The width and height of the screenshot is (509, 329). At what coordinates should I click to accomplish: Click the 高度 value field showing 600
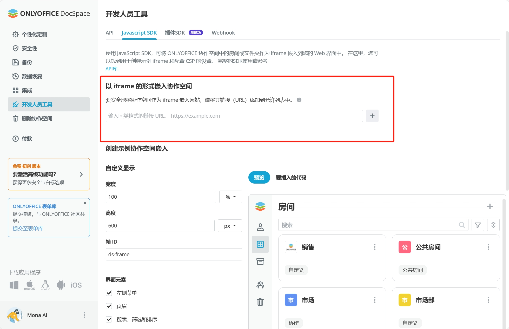[x=160, y=226]
